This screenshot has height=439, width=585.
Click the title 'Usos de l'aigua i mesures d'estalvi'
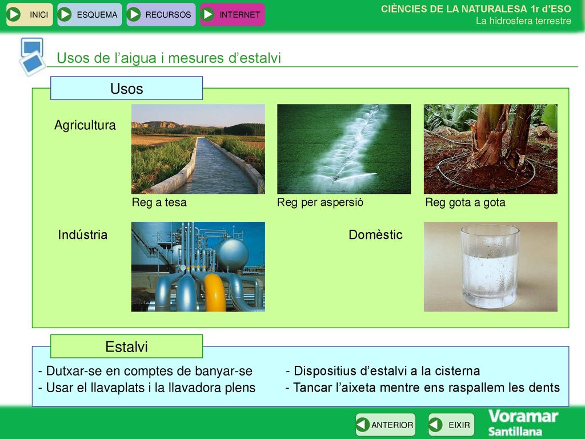(169, 58)
